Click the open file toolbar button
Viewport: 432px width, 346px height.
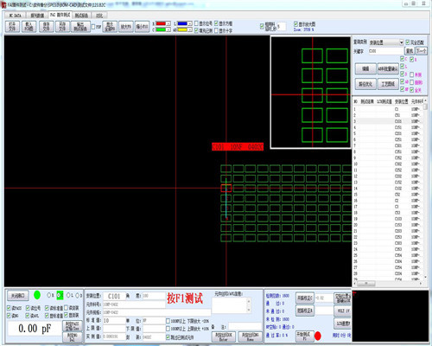coord(12,27)
